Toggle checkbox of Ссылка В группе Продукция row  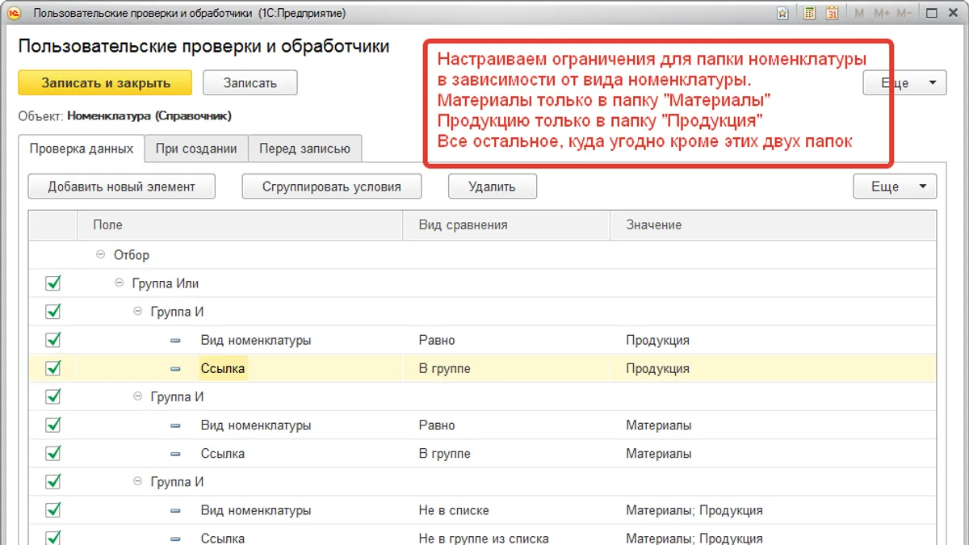(53, 368)
